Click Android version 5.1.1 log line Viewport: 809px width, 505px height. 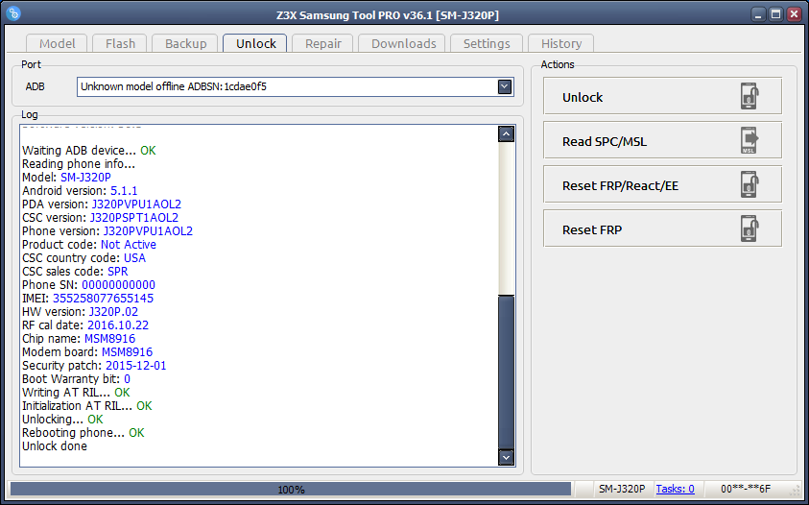(x=80, y=190)
